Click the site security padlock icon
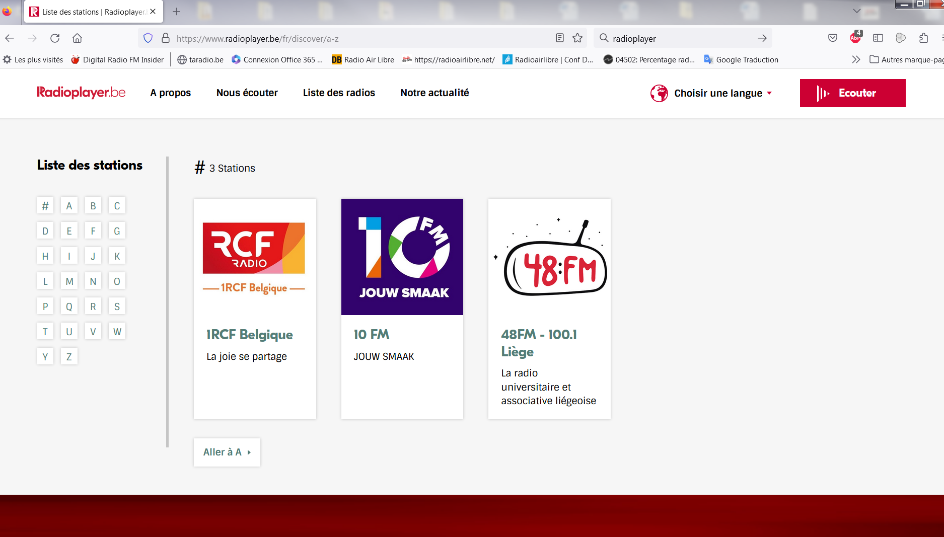 [x=166, y=38]
